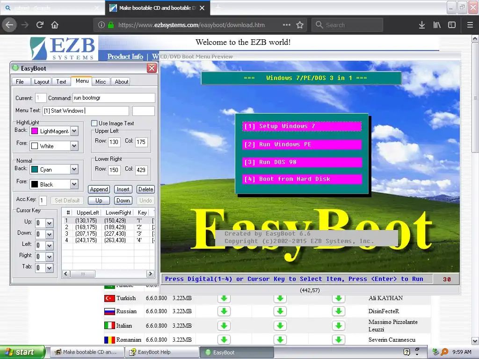The width and height of the screenshot is (479, 359).
Task: Open the About tab
Action: click(121, 81)
